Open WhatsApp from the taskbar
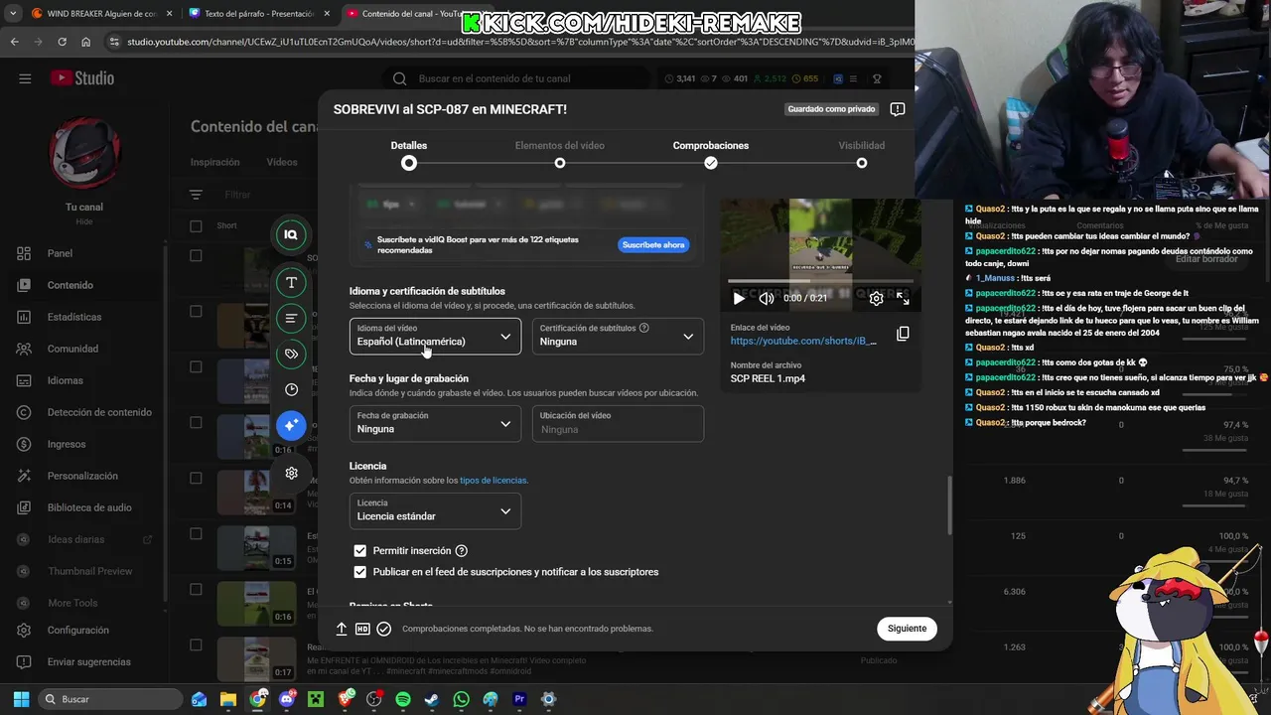Image resolution: width=1271 pixels, height=715 pixels. (461, 699)
